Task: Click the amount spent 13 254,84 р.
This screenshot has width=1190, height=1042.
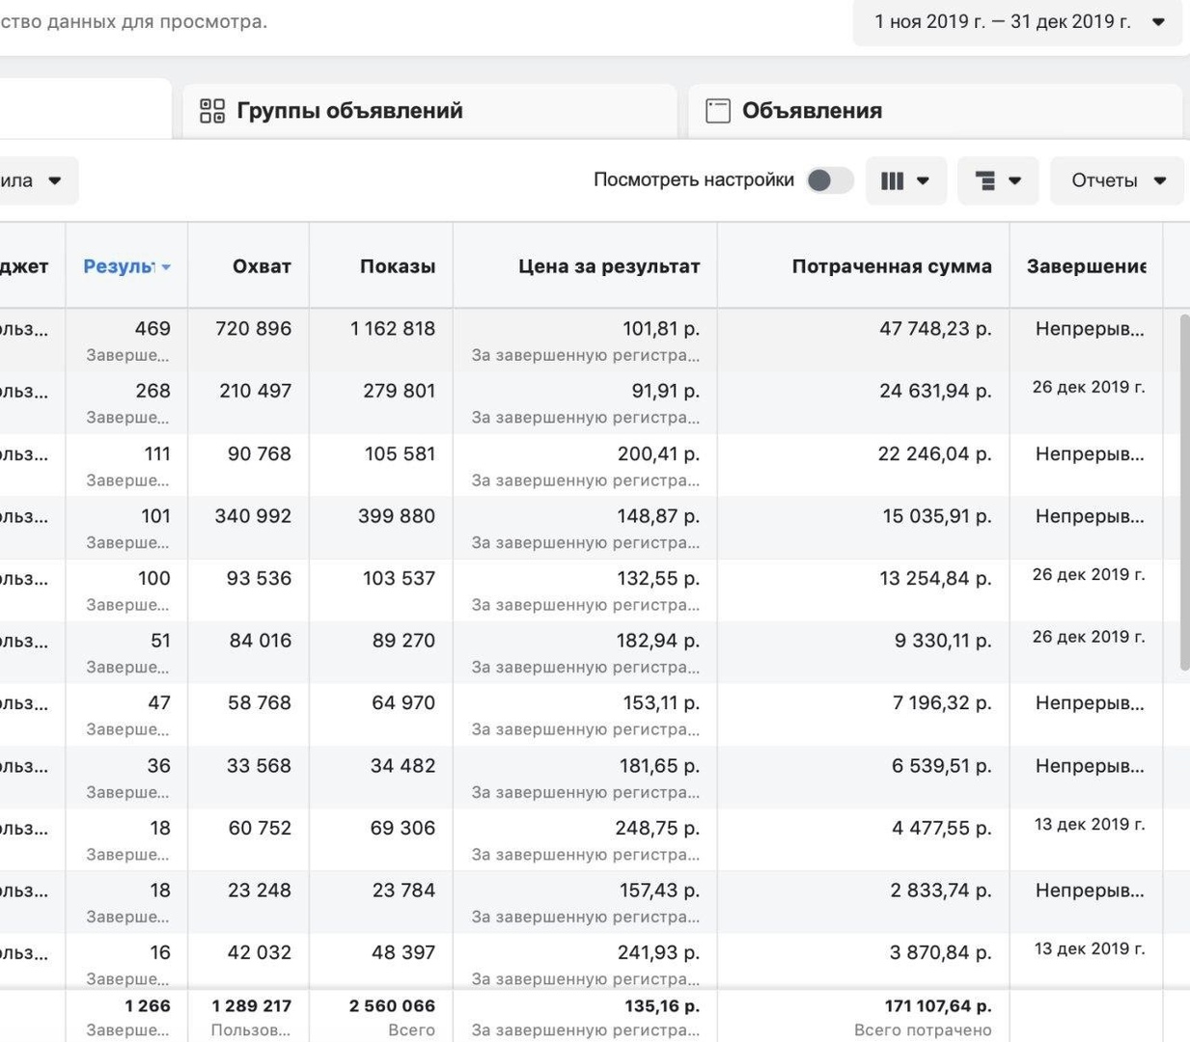Action: click(x=935, y=578)
